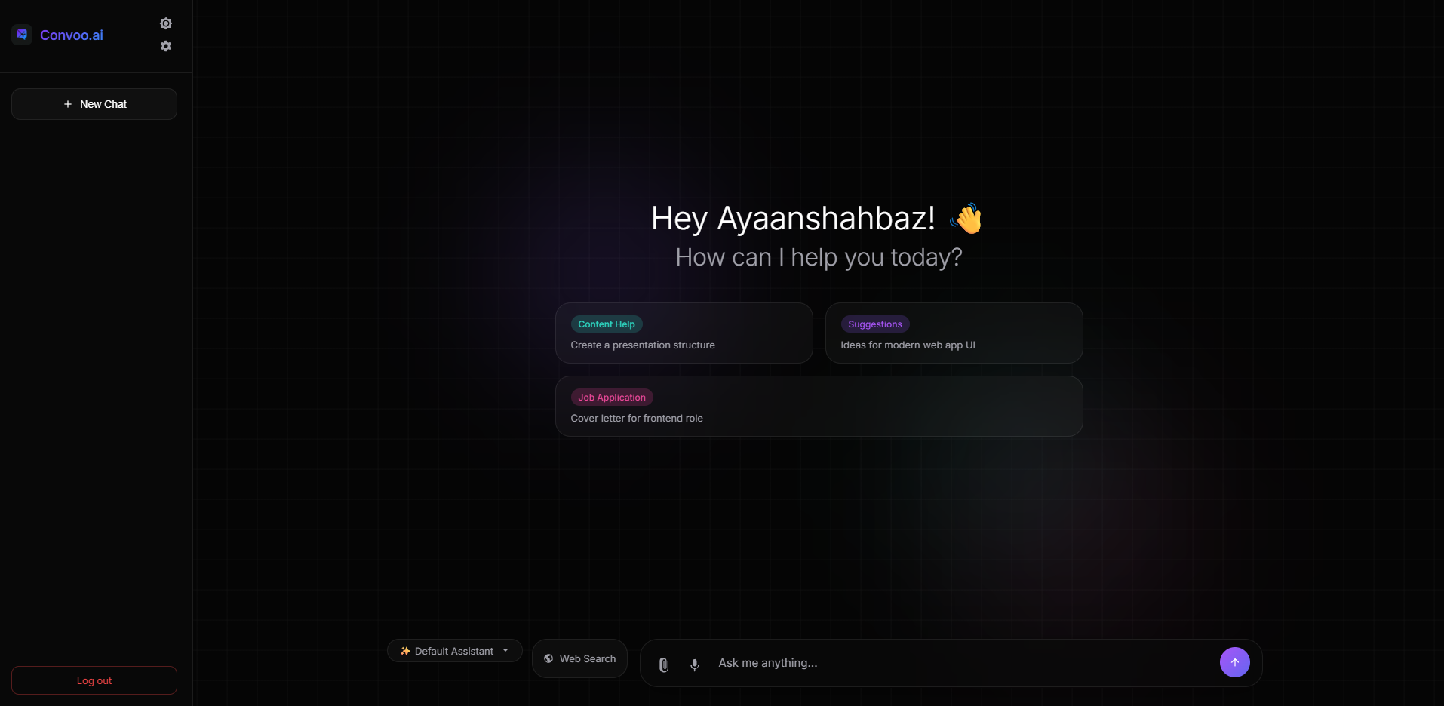The width and height of the screenshot is (1444, 706).
Task: Click the Convoo.ai chat bubble logo icon
Action: [x=22, y=35]
